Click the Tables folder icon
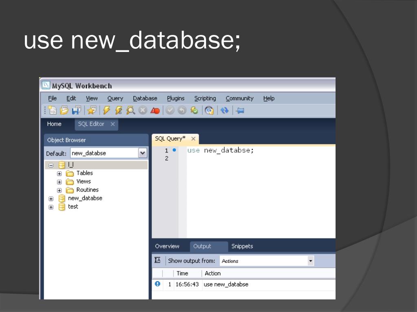Image resolution: width=417 pixels, height=312 pixels. click(70, 173)
